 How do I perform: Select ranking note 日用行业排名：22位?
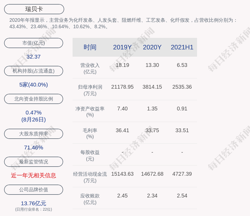pos(34,209)
